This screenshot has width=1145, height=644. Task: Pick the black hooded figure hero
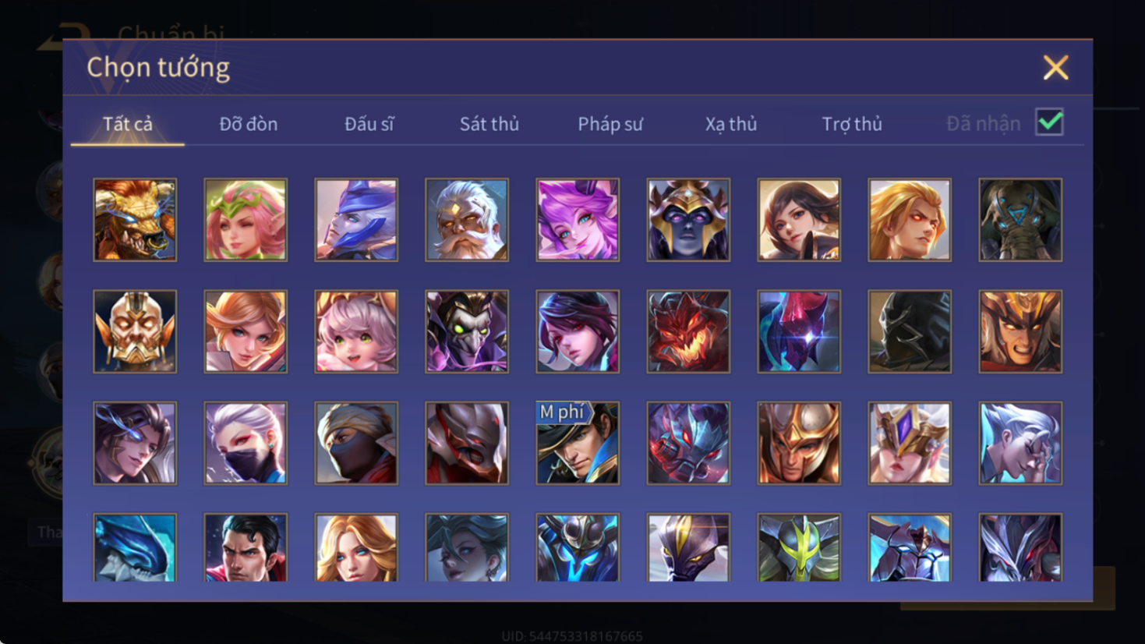pos(910,331)
